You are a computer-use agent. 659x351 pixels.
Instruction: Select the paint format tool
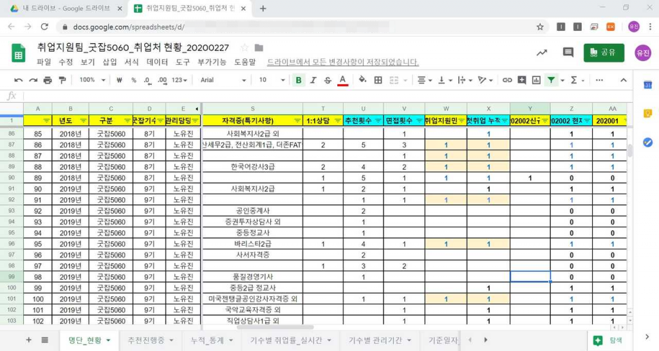(62, 80)
